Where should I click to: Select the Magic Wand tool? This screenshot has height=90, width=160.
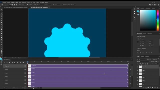(1, 16)
